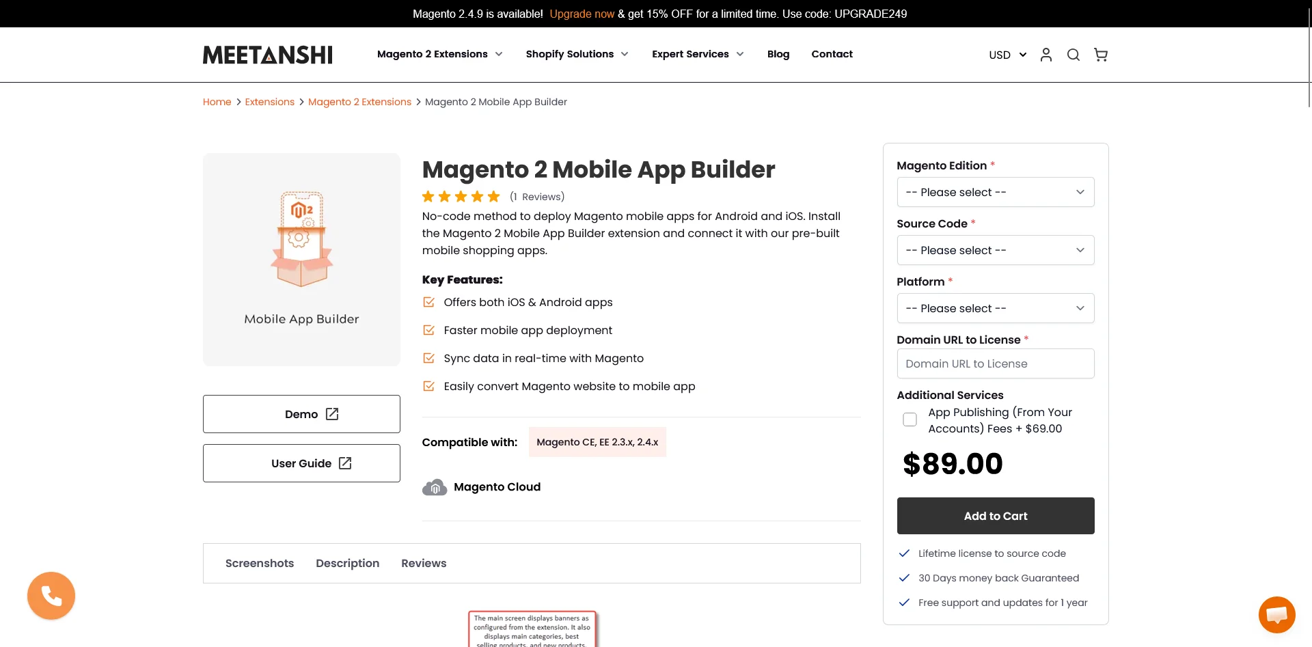1312x647 pixels.
Task: Click the Magento Cloud icon
Action: pos(435,487)
